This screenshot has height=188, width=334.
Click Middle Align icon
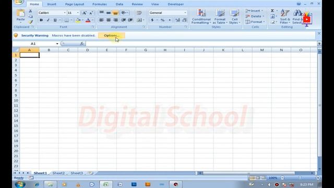[x=109, y=13]
